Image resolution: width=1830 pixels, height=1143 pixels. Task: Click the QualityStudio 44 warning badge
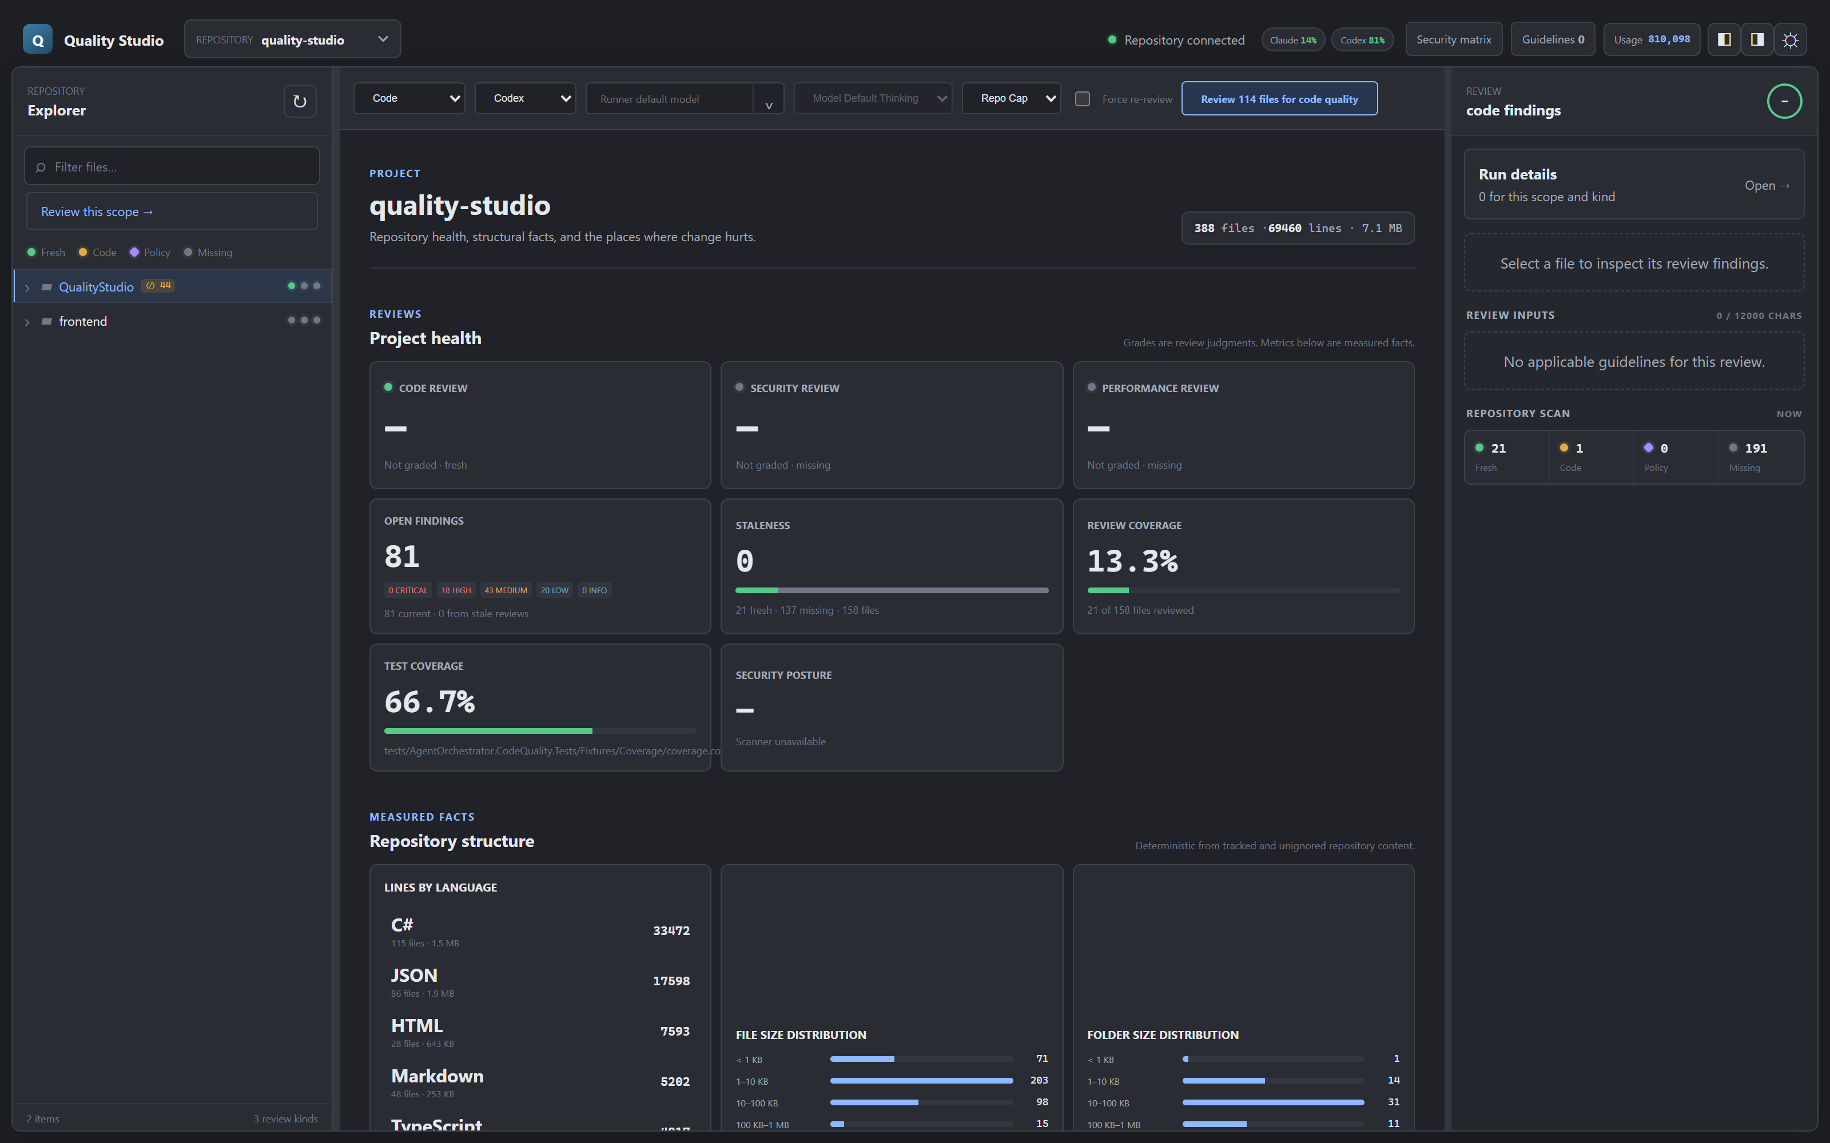158,286
